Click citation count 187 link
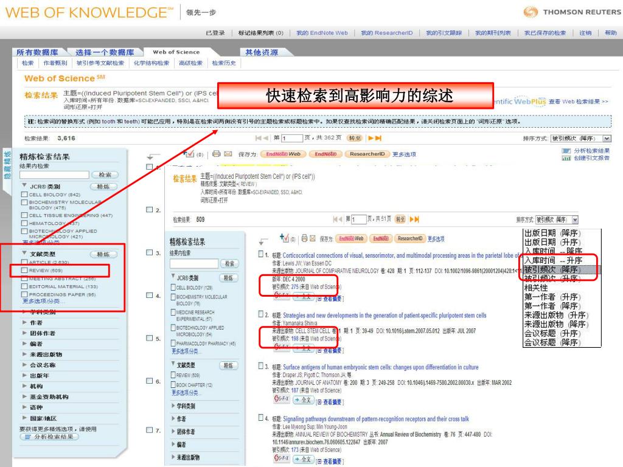 (x=294, y=390)
